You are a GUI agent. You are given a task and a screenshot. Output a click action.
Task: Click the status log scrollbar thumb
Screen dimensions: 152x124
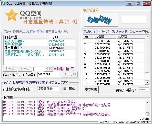148,114
